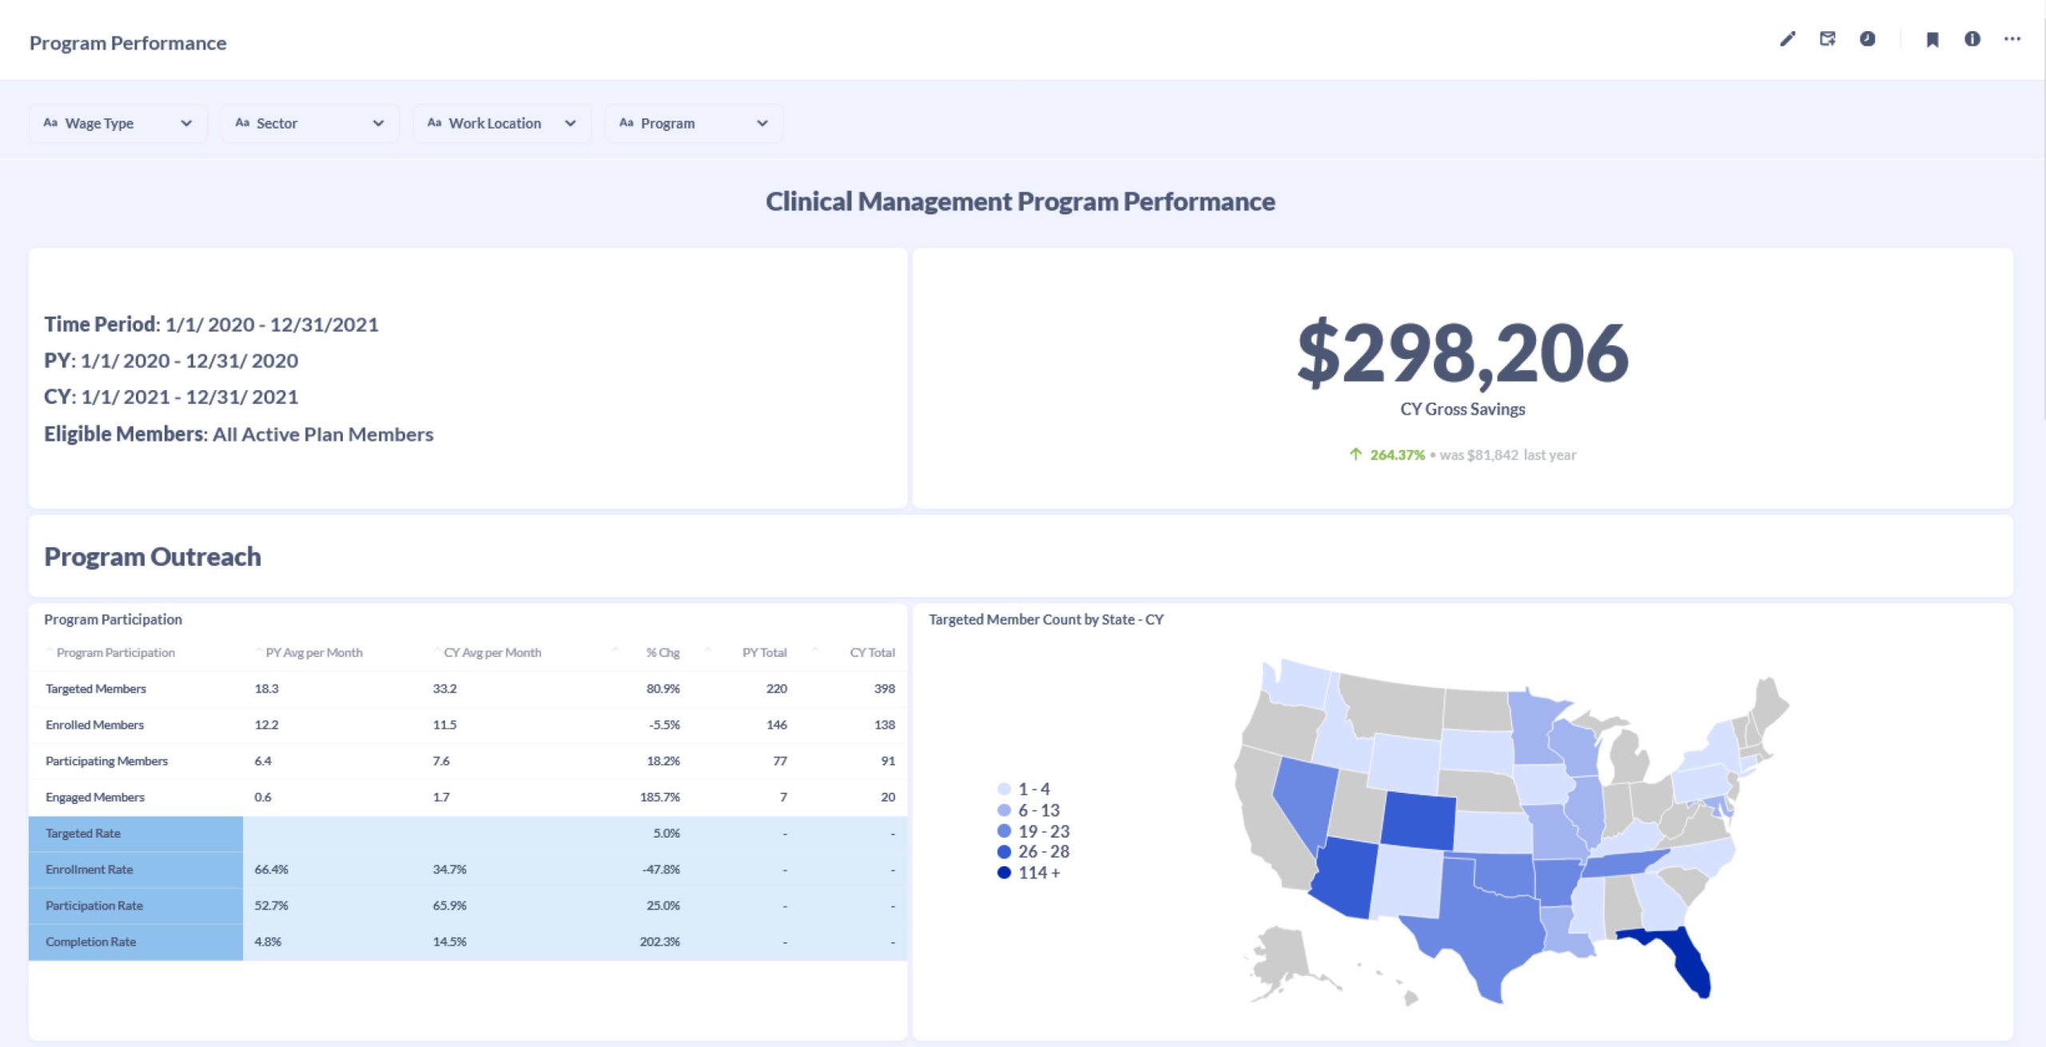Click the Participating Members row label

click(106, 761)
